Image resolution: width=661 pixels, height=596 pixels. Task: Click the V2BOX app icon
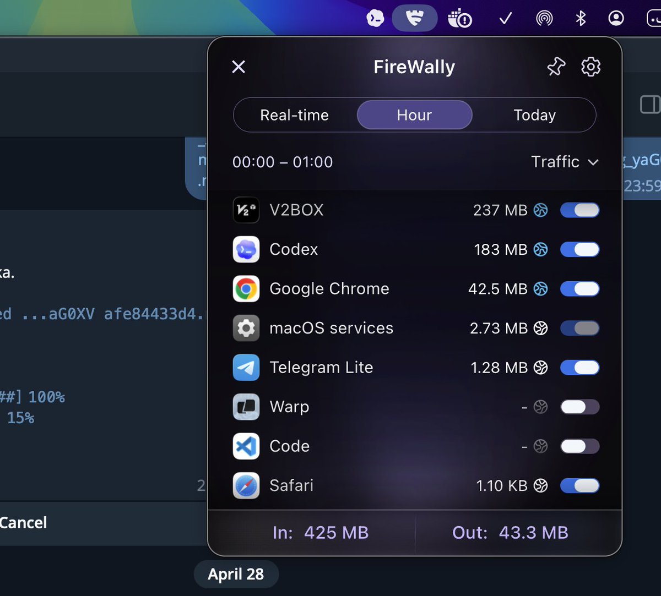point(246,210)
